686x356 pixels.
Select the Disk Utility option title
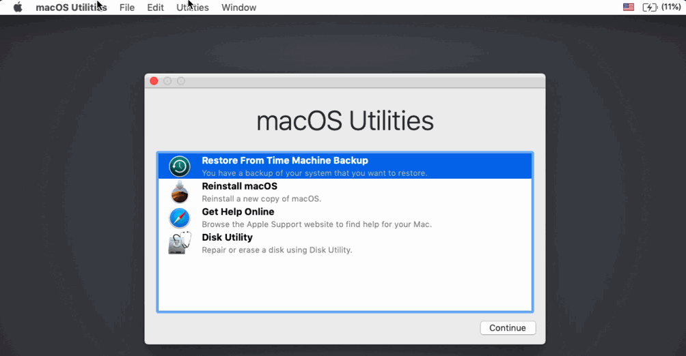(227, 237)
